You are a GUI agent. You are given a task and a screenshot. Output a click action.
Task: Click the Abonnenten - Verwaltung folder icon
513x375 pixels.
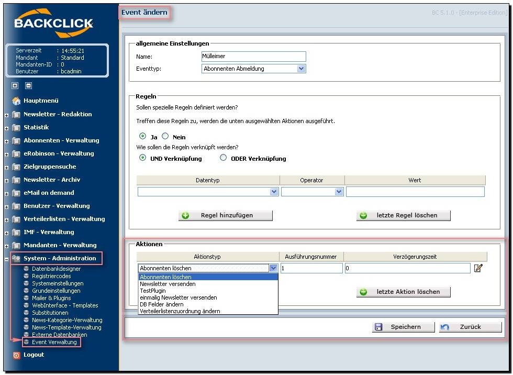point(16,140)
